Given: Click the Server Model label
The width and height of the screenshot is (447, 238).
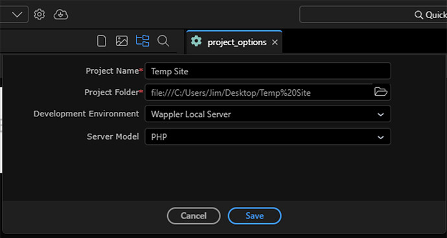Looking at the screenshot, I should point(113,136).
